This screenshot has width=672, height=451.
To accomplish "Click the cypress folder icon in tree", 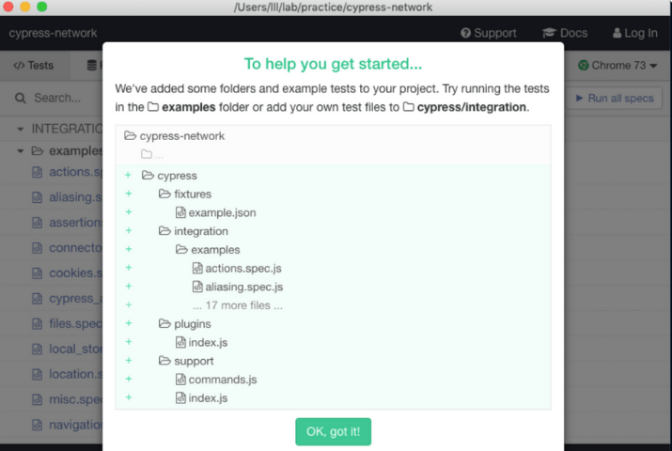I will point(148,176).
